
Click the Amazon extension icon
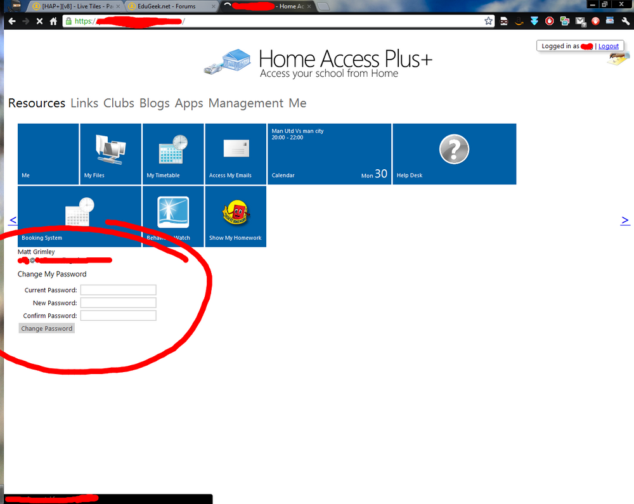(519, 21)
